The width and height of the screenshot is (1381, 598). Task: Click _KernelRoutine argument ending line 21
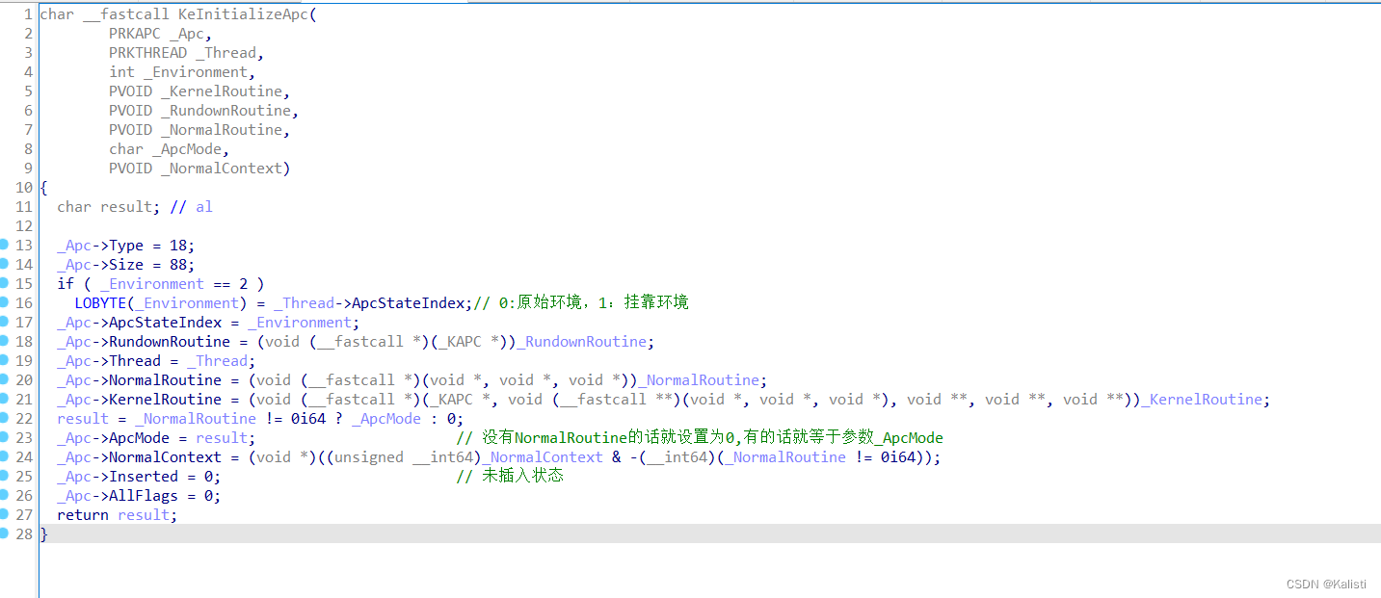[1202, 400]
